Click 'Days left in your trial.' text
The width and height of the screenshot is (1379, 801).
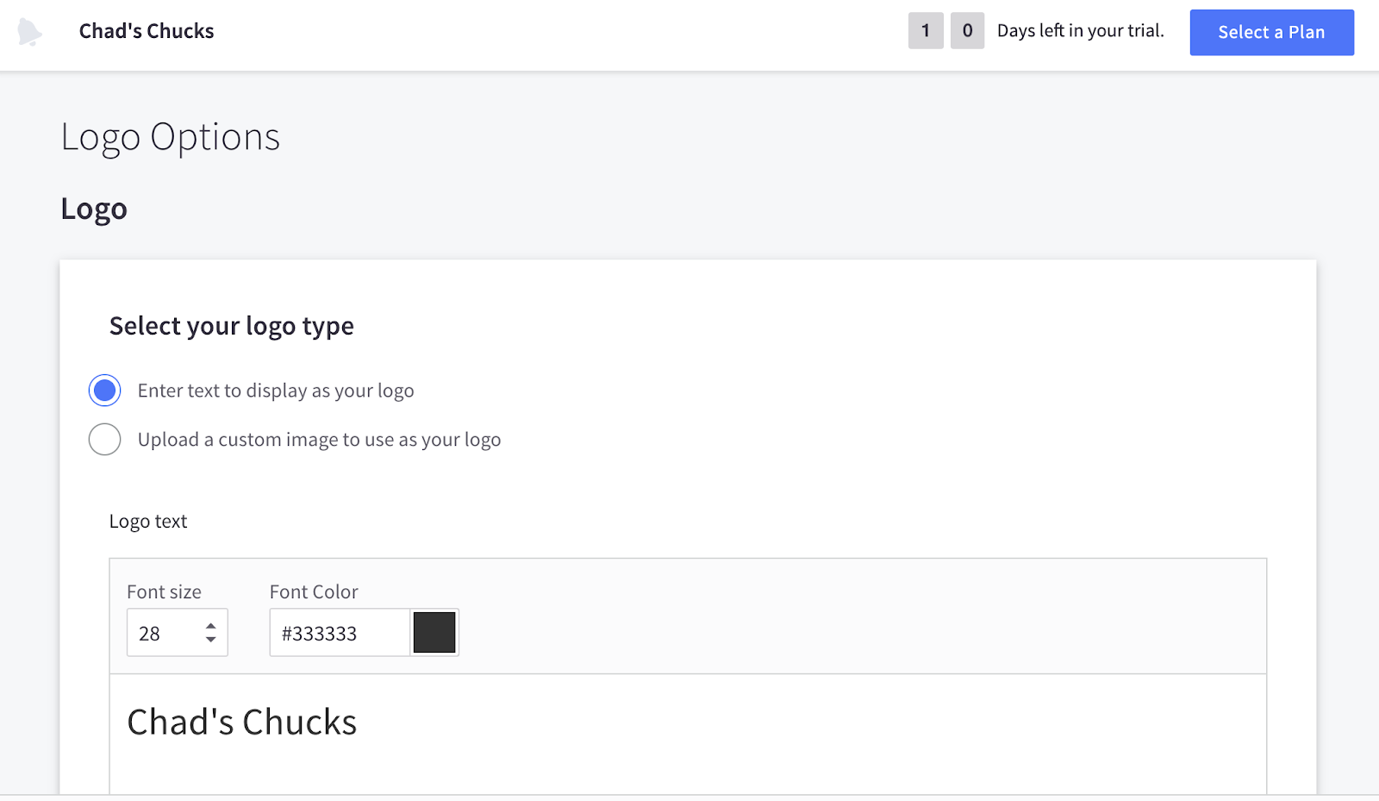pos(1081,31)
